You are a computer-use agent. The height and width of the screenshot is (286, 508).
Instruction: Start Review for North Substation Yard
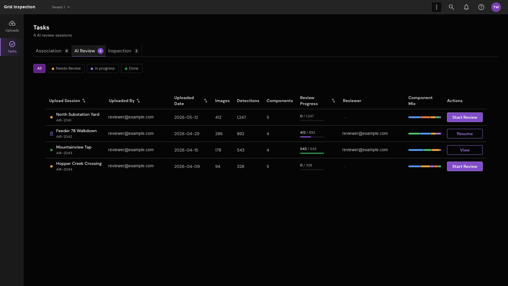pos(465,117)
